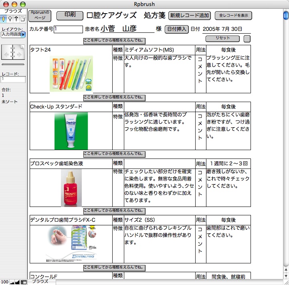Click the 毎食後 usage cell for Check·Up

(228, 107)
